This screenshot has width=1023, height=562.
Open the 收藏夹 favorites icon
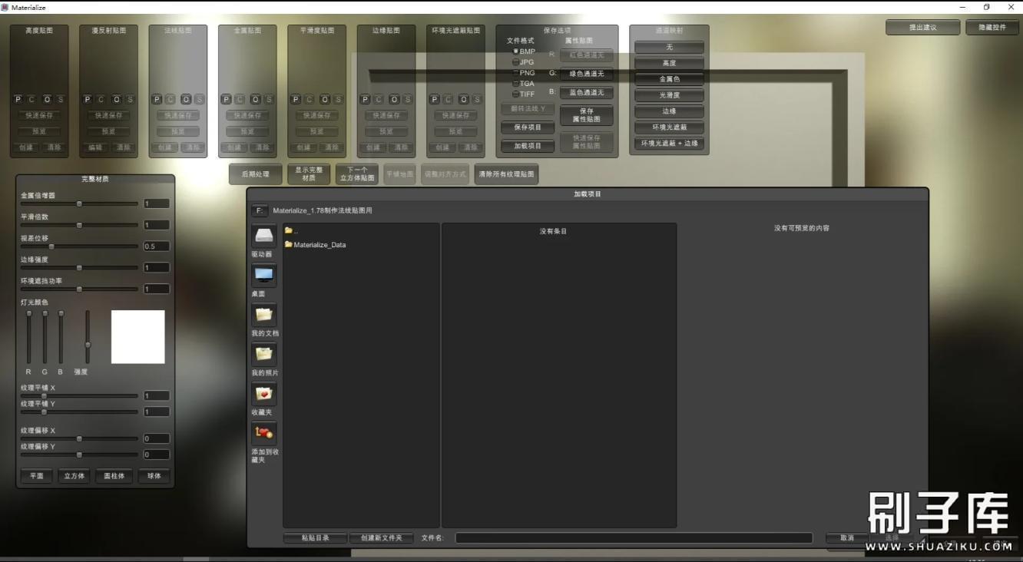click(x=263, y=394)
